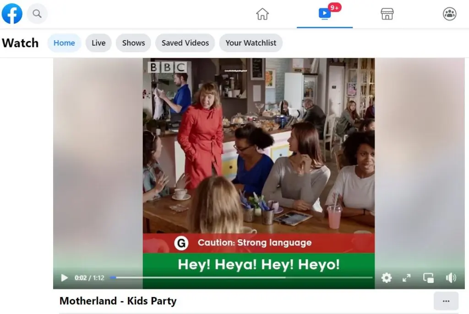The height and width of the screenshot is (314, 469).
Task: Open the three-dot options menu for video
Action: click(x=446, y=301)
